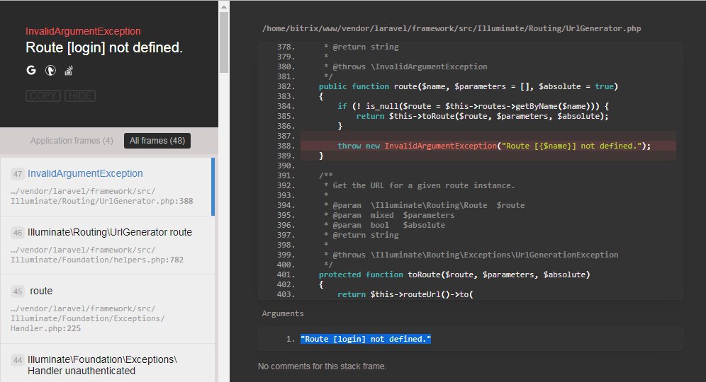706x382 pixels.
Task: Click Handler.php:225 path in frame 45
Action: 88,318
